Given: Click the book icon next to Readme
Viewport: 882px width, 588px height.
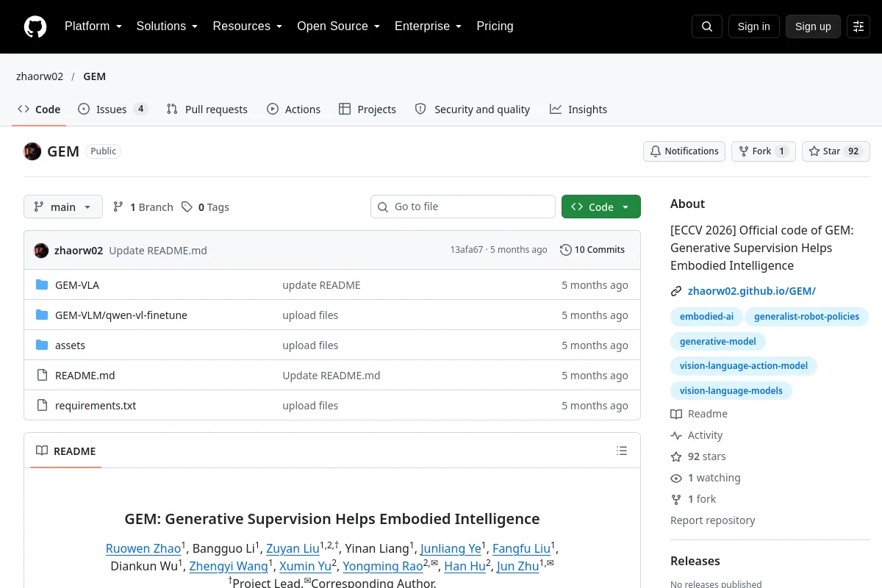Looking at the screenshot, I should (676, 414).
